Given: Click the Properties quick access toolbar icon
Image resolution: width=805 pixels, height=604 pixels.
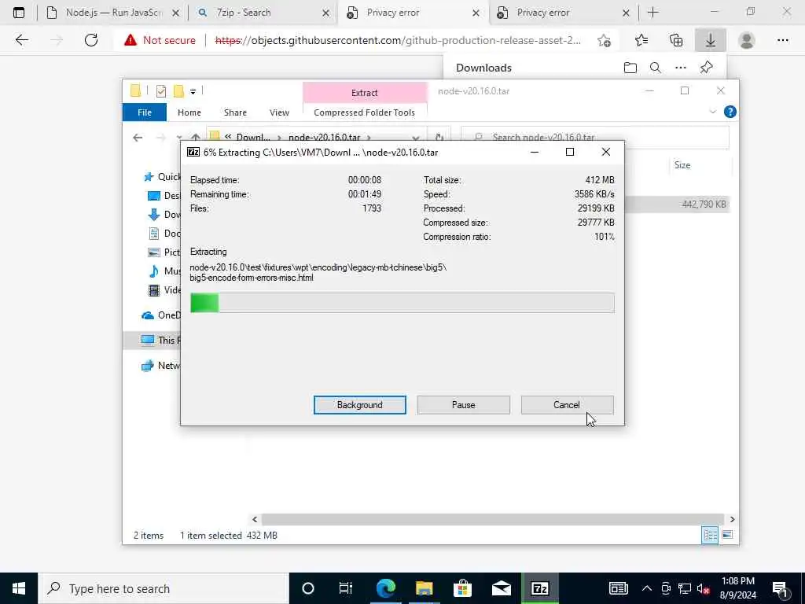Looking at the screenshot, I should (161, 91).
